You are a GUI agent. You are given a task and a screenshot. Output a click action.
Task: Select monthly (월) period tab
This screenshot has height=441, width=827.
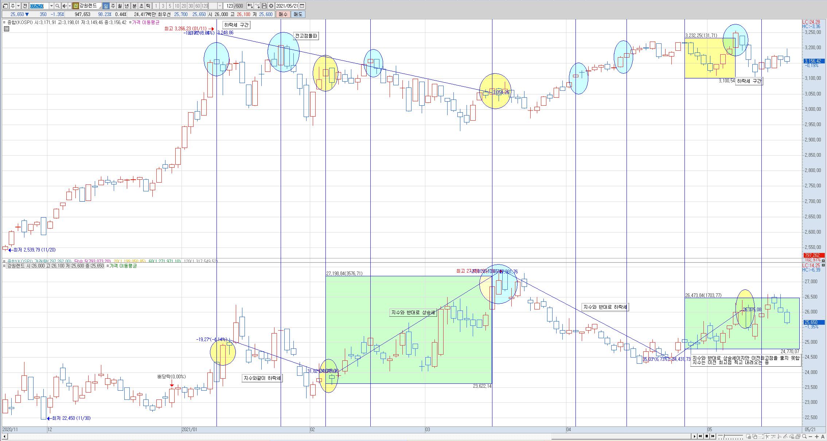(120, 6)
